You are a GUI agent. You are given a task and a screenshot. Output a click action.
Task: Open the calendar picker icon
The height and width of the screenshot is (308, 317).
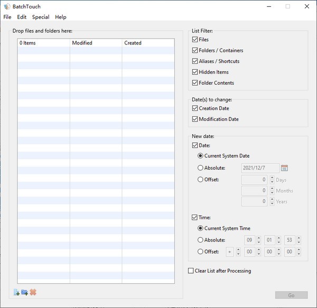tap(284, 168)
